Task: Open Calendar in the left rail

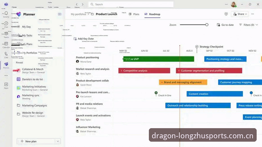Action: (x=6, y=45)
